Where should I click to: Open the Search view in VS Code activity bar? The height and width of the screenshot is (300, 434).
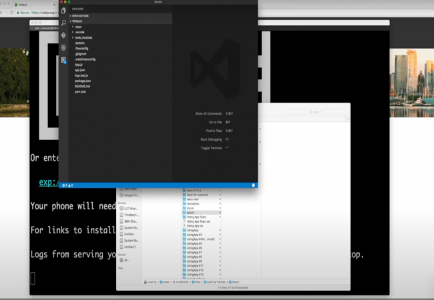(x=63, y=23)
